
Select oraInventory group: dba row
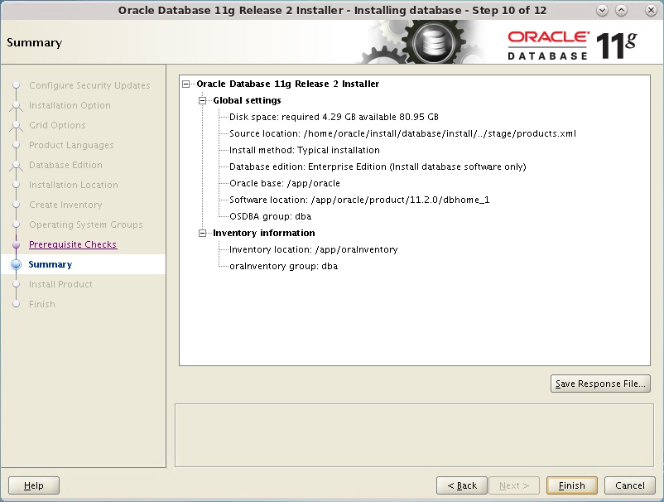click(x=284, y=266)
